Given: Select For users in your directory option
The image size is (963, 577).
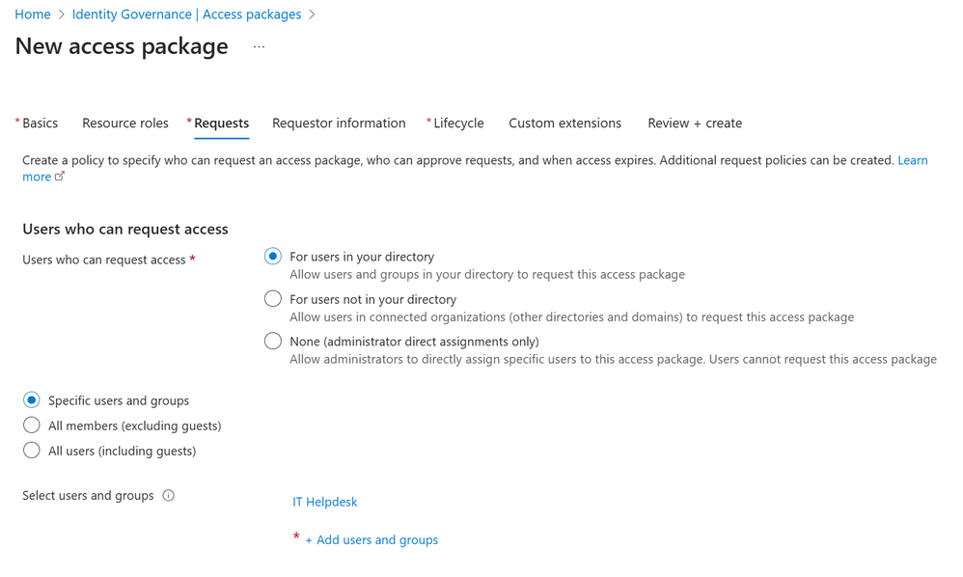Looking at the screenshot, I should pos(273,257).
